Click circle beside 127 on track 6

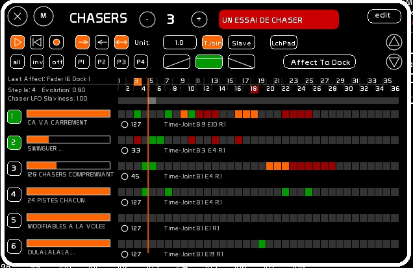pyautogui.click(x=125, y=254)
